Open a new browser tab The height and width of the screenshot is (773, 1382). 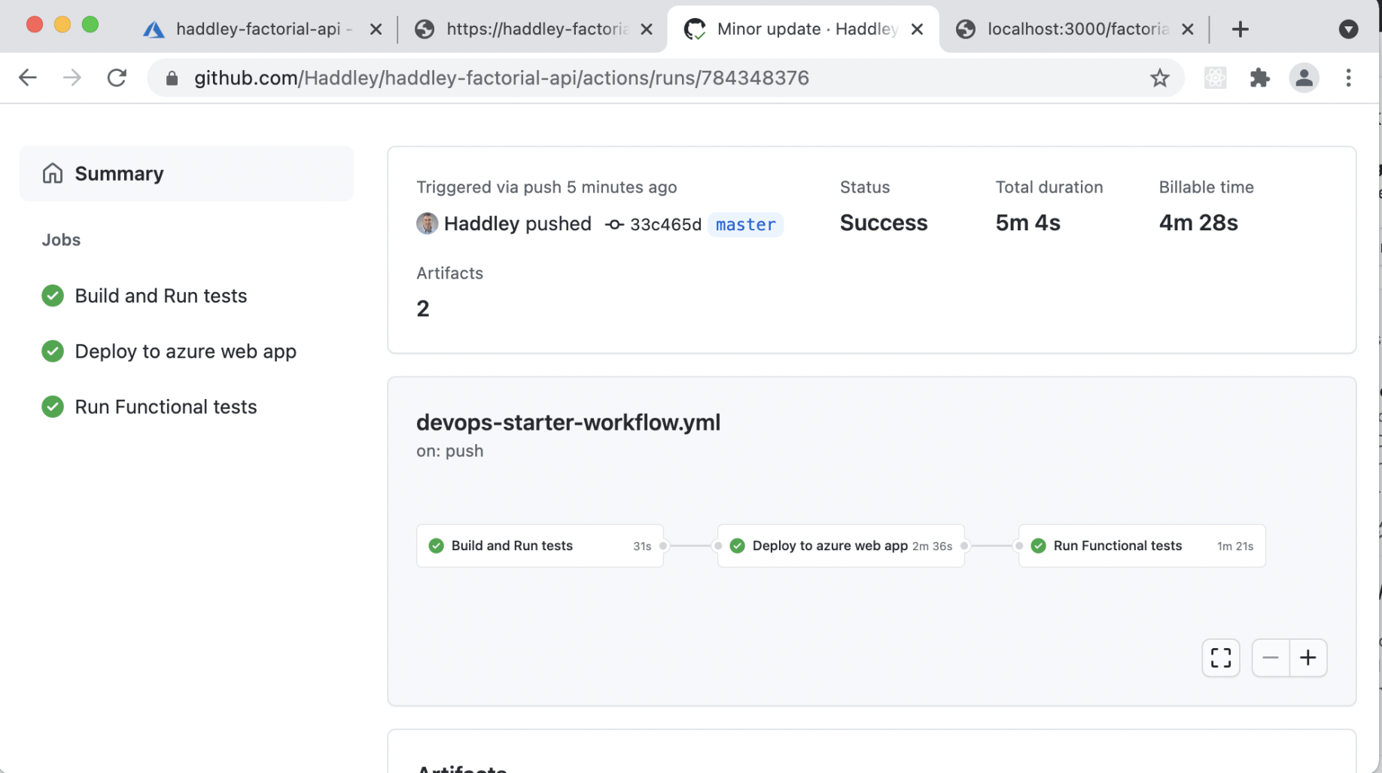click(x=1240, y=29)
